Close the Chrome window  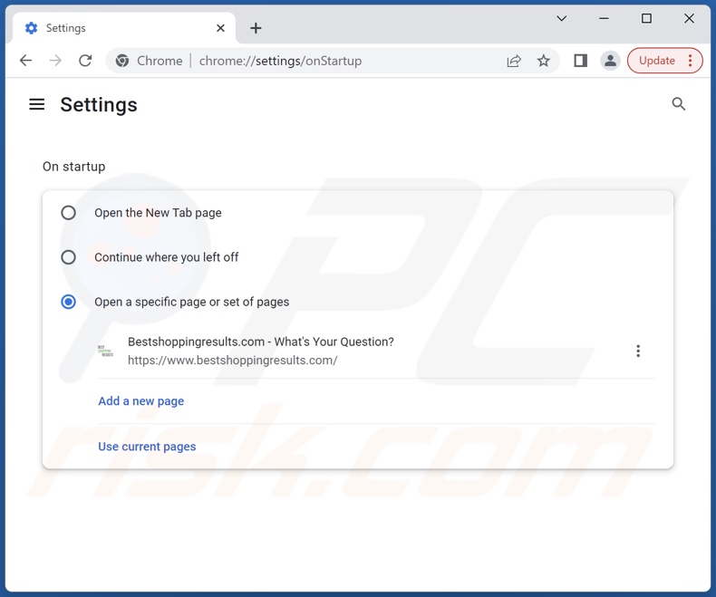coord(689,19)
